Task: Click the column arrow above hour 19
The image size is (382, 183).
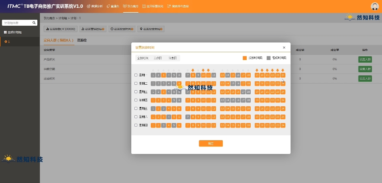Action: pos(257,70)
